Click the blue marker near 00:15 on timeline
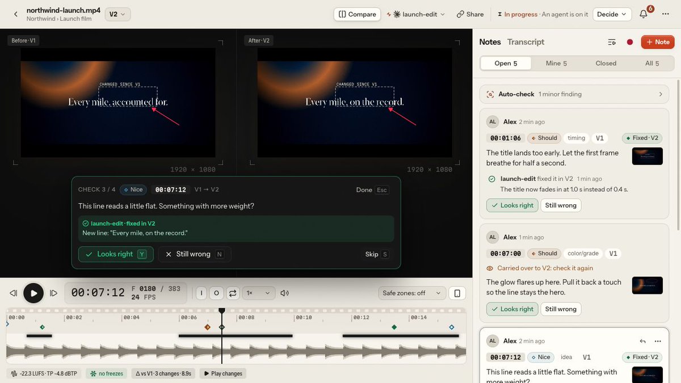This screenshot has width=681, height=383. (451, 327)
